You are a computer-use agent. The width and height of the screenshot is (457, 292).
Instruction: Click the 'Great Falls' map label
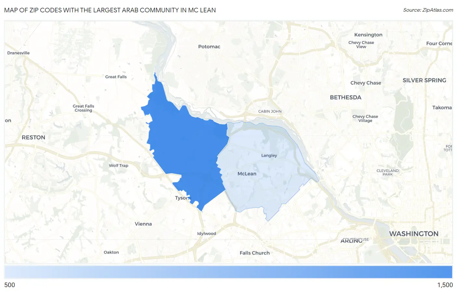point(116,77)
